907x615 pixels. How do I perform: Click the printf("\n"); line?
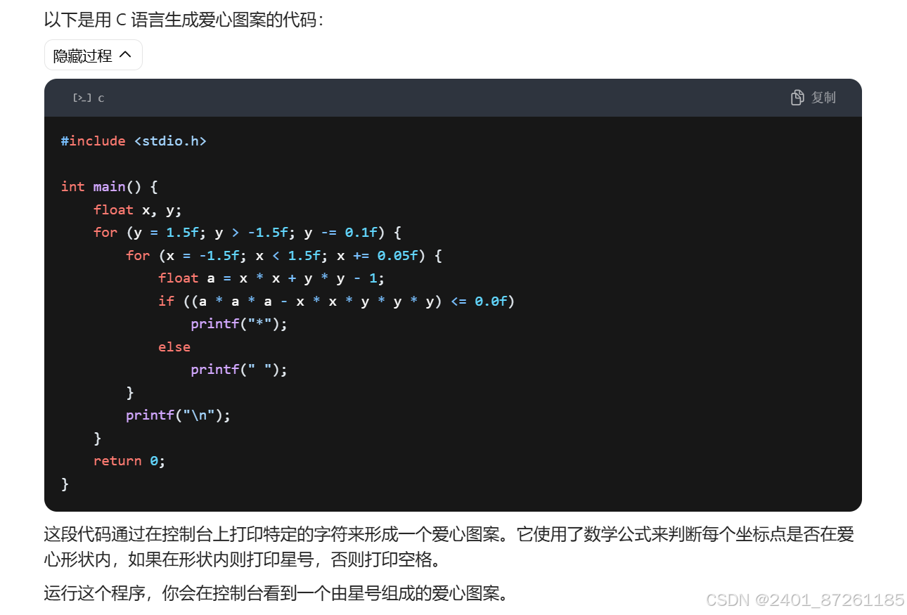179,415
